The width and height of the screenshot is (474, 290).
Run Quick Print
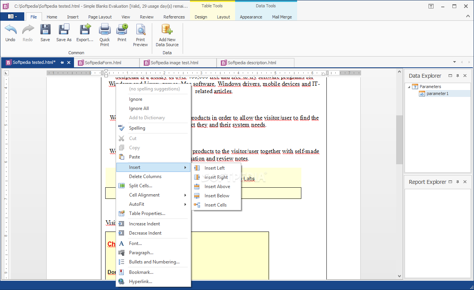pyautogui.click(x=105, y=30)
